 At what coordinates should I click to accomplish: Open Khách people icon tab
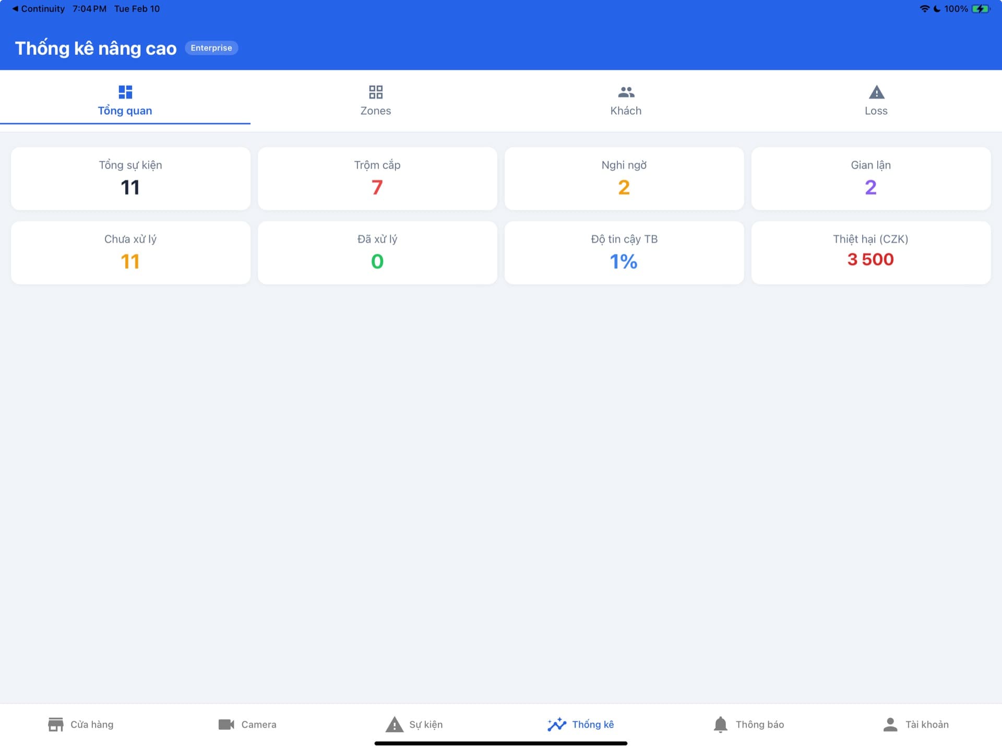coord(626,92)
